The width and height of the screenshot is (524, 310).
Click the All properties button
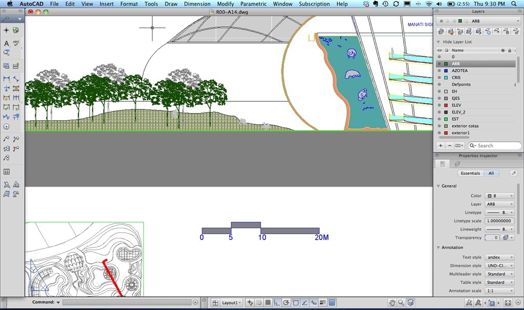(491, 173)
